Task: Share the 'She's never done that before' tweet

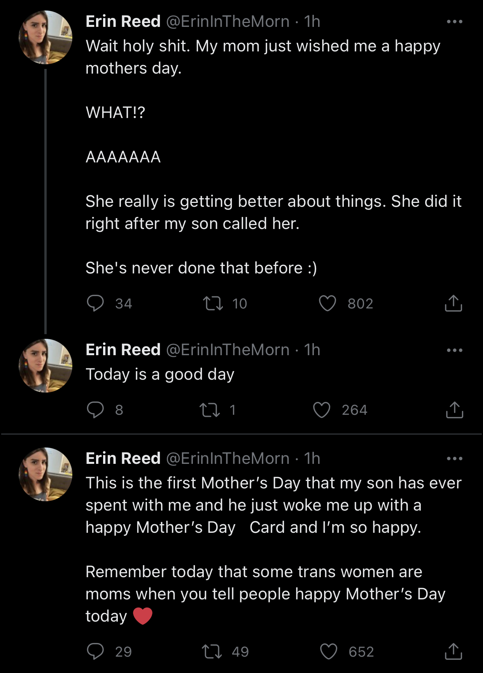Action: pyautogui.click(x=453, y=303)
